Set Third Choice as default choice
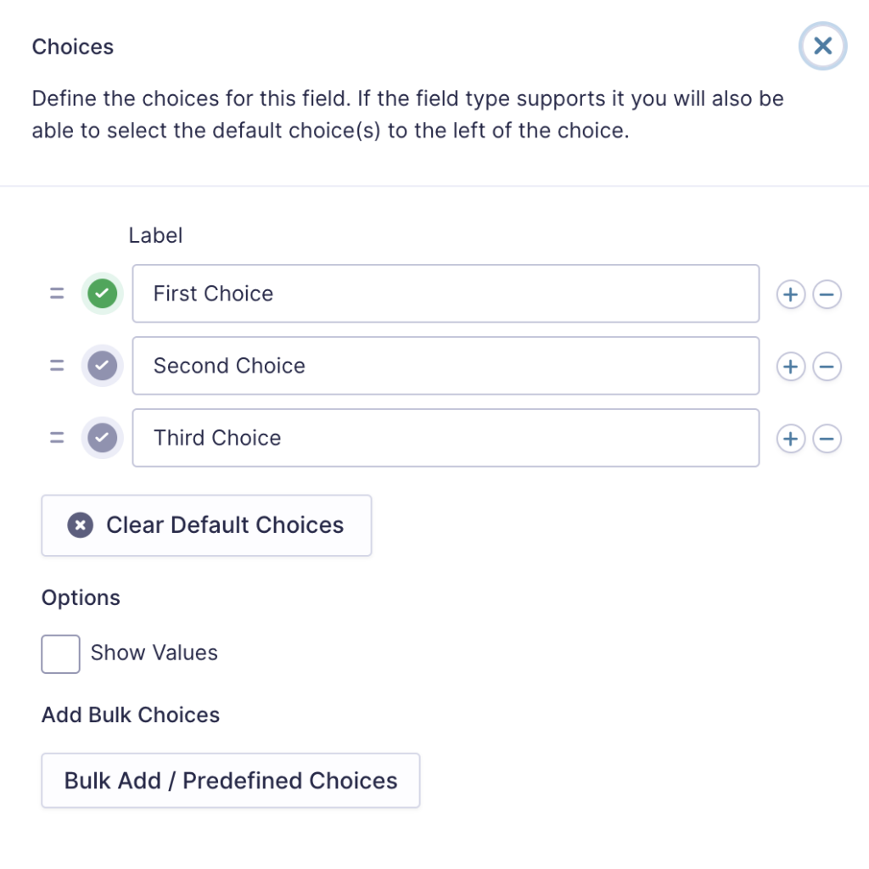The height and width of the screenshot is (869, 869). 102,437
